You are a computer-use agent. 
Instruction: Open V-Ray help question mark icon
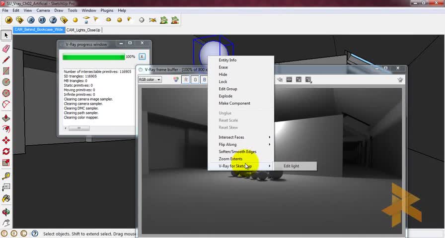point(53,20)
